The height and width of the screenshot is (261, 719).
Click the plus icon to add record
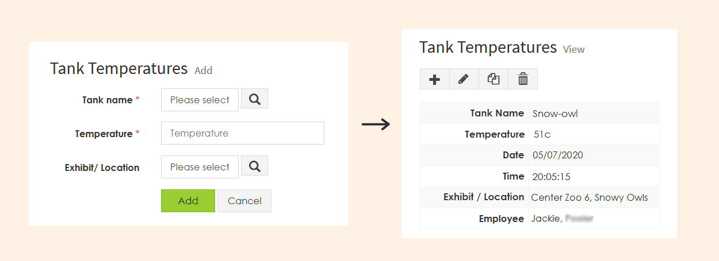pyautogui.click(x=435, y=79)
